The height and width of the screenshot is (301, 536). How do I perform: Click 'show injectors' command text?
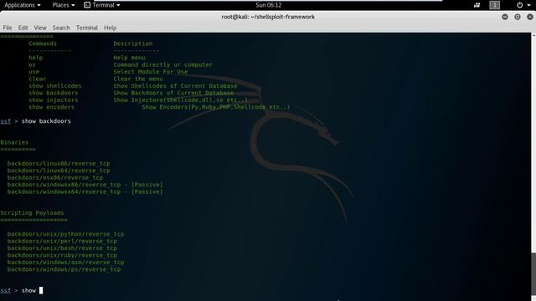click(54, 100)
